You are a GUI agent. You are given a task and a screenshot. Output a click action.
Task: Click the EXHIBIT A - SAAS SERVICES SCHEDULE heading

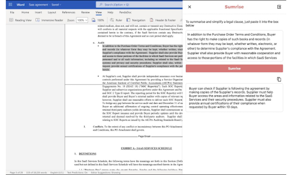pos(146,148)
